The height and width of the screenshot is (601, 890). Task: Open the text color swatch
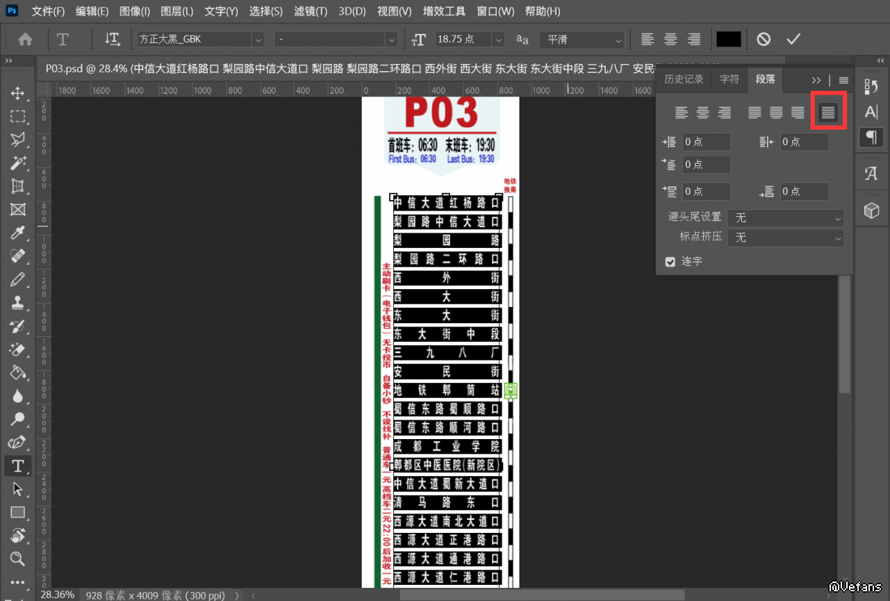coord(729,40)
